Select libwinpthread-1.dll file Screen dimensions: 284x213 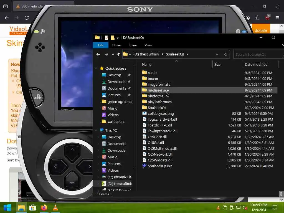tap(162, 131)
